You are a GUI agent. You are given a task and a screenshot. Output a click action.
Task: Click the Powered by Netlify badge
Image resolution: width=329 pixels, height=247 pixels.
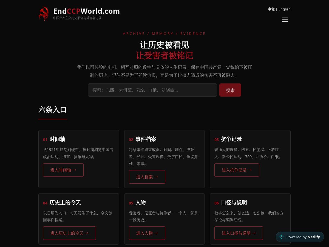tap(300, 237)
